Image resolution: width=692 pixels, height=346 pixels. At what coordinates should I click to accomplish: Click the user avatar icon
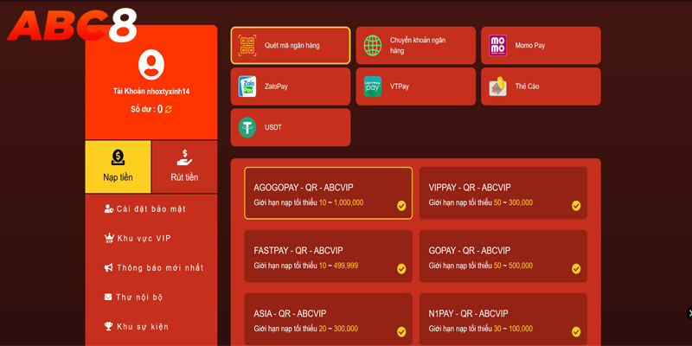click(x=151, y=65)
